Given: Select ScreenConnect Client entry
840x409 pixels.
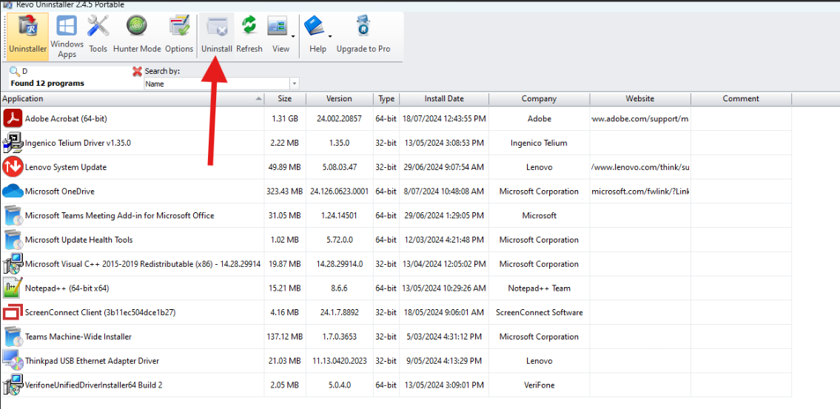Looking at the screenshot, I should pyautogui.click(x=397, y=312).
